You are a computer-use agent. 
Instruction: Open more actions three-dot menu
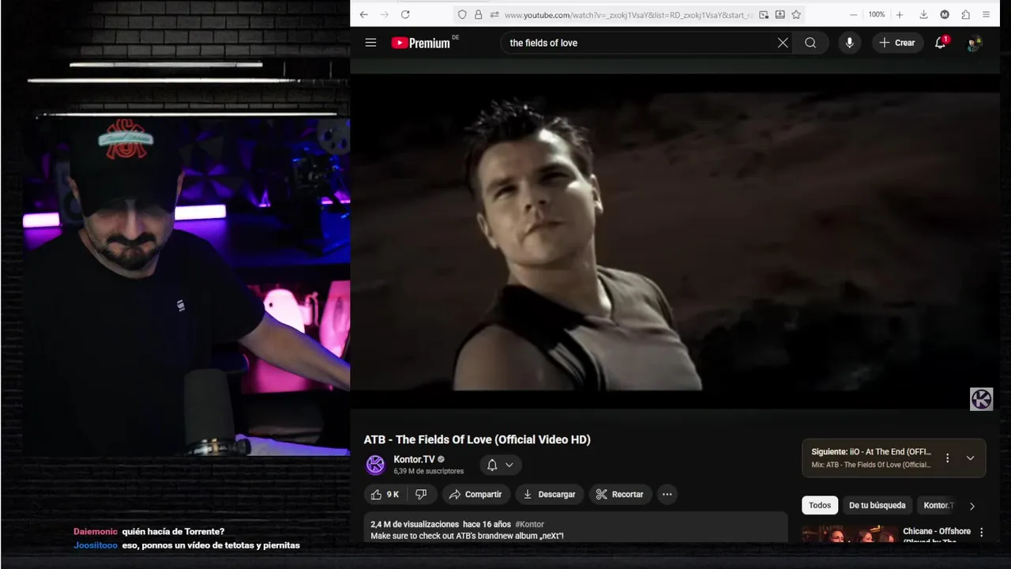point(667,494)
